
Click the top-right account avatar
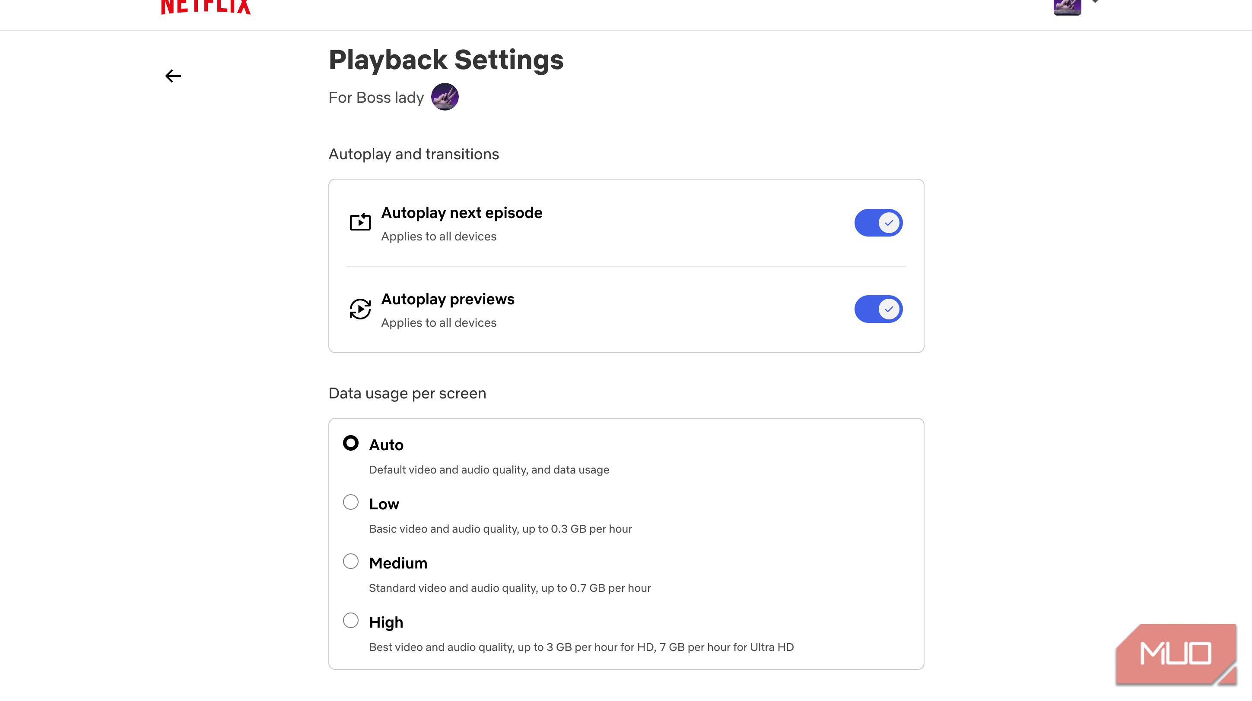pos(1067,7)
